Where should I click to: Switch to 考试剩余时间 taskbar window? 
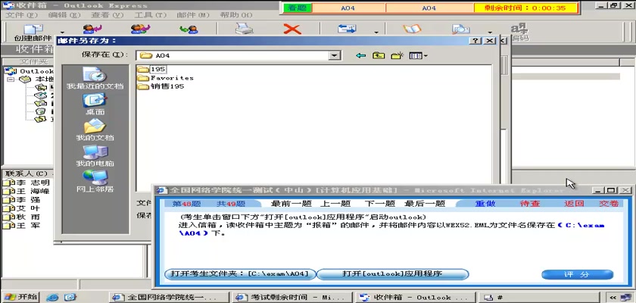(292, 298)
